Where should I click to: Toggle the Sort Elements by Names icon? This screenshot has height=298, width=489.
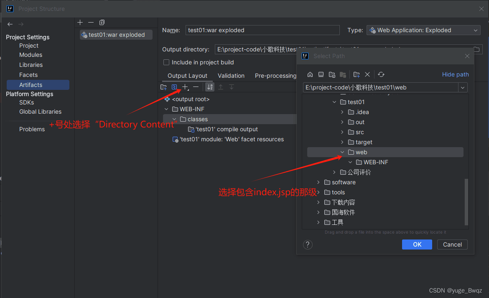click(210, 87)
